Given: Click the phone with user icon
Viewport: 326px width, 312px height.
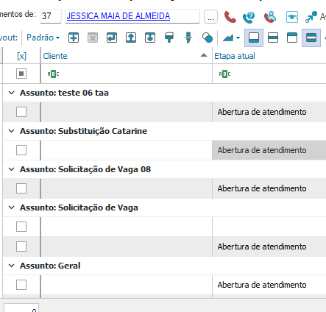Looking at the screenshot, I should tap(270, 17).
